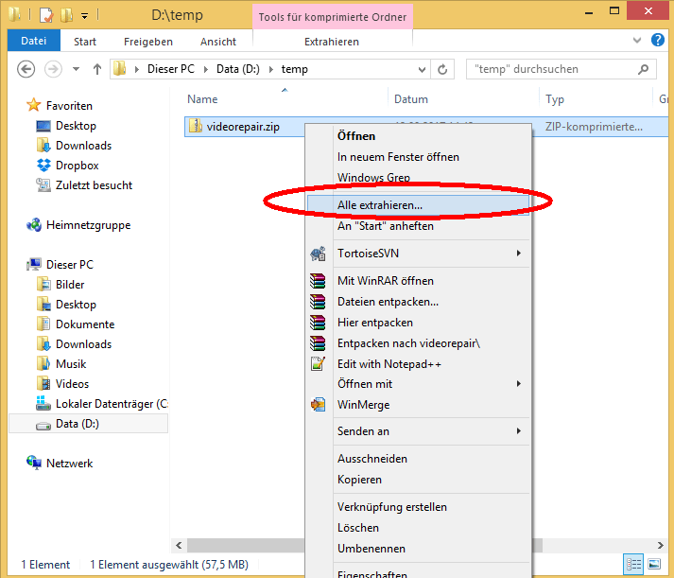The width and height of the screenshot is (674, 578).
Task: Choose Umbenennen from the context menu
Action: pyautogui.click(x=418, y=549)
